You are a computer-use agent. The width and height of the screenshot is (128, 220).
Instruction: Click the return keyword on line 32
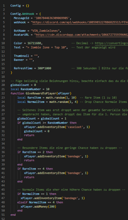click(29, 135)
